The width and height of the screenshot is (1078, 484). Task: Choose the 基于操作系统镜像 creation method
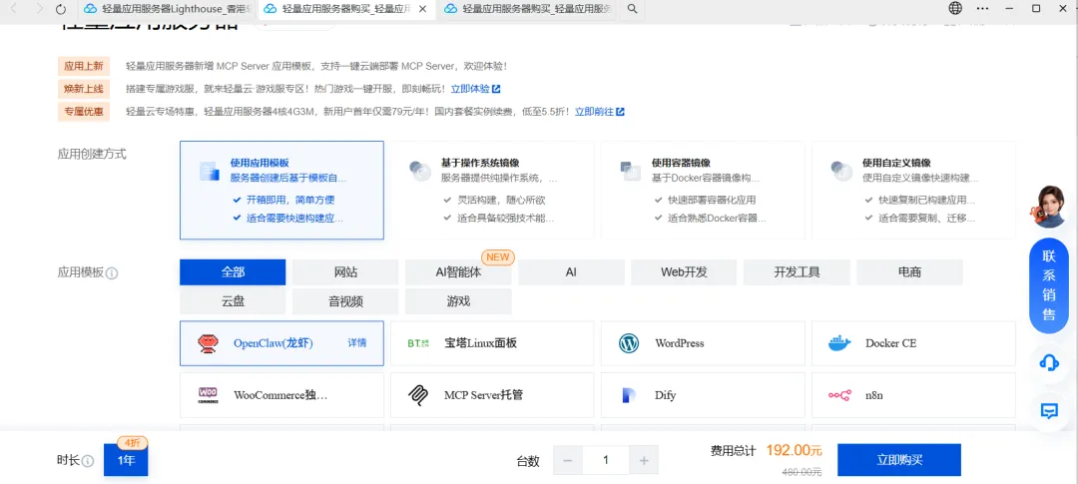(x=492, y=191)
